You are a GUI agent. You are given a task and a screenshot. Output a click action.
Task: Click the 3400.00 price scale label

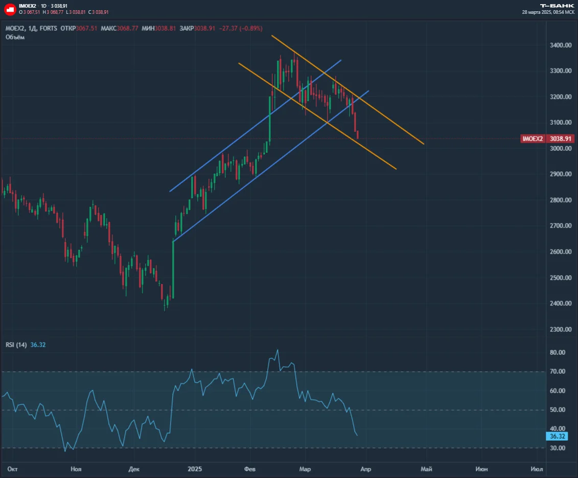(x=561, y=45)
